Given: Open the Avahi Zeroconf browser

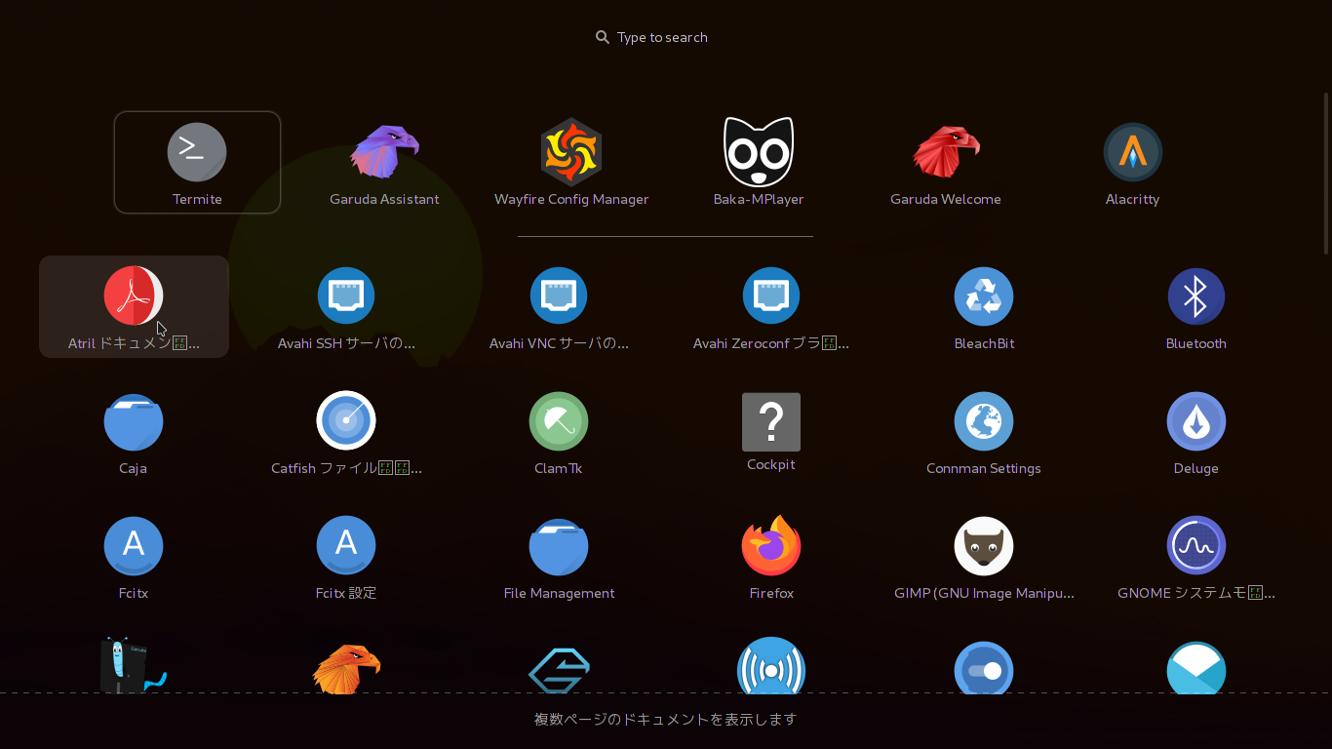Looking at the screenshot, I should [x=771, y=306].
